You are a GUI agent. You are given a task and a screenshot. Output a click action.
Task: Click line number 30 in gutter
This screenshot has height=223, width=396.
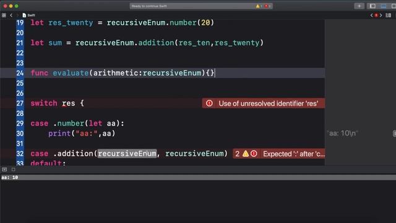pos(20,134)
